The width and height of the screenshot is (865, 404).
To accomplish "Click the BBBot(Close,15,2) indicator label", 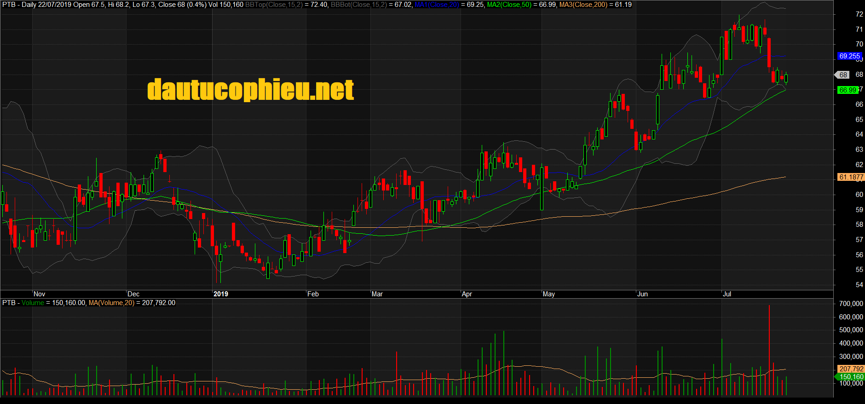I will pyautogui.click(x=359, y=5).
